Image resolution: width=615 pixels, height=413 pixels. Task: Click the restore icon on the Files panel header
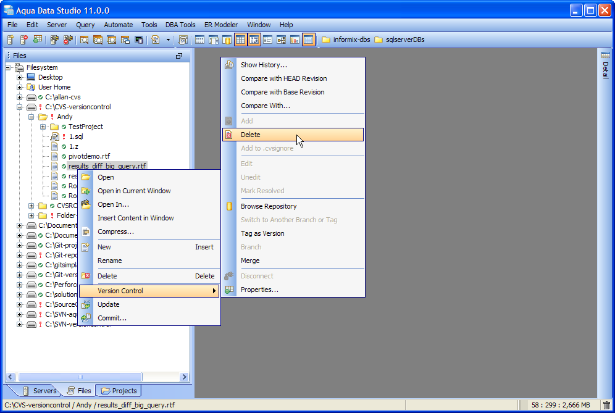(179, 56)
